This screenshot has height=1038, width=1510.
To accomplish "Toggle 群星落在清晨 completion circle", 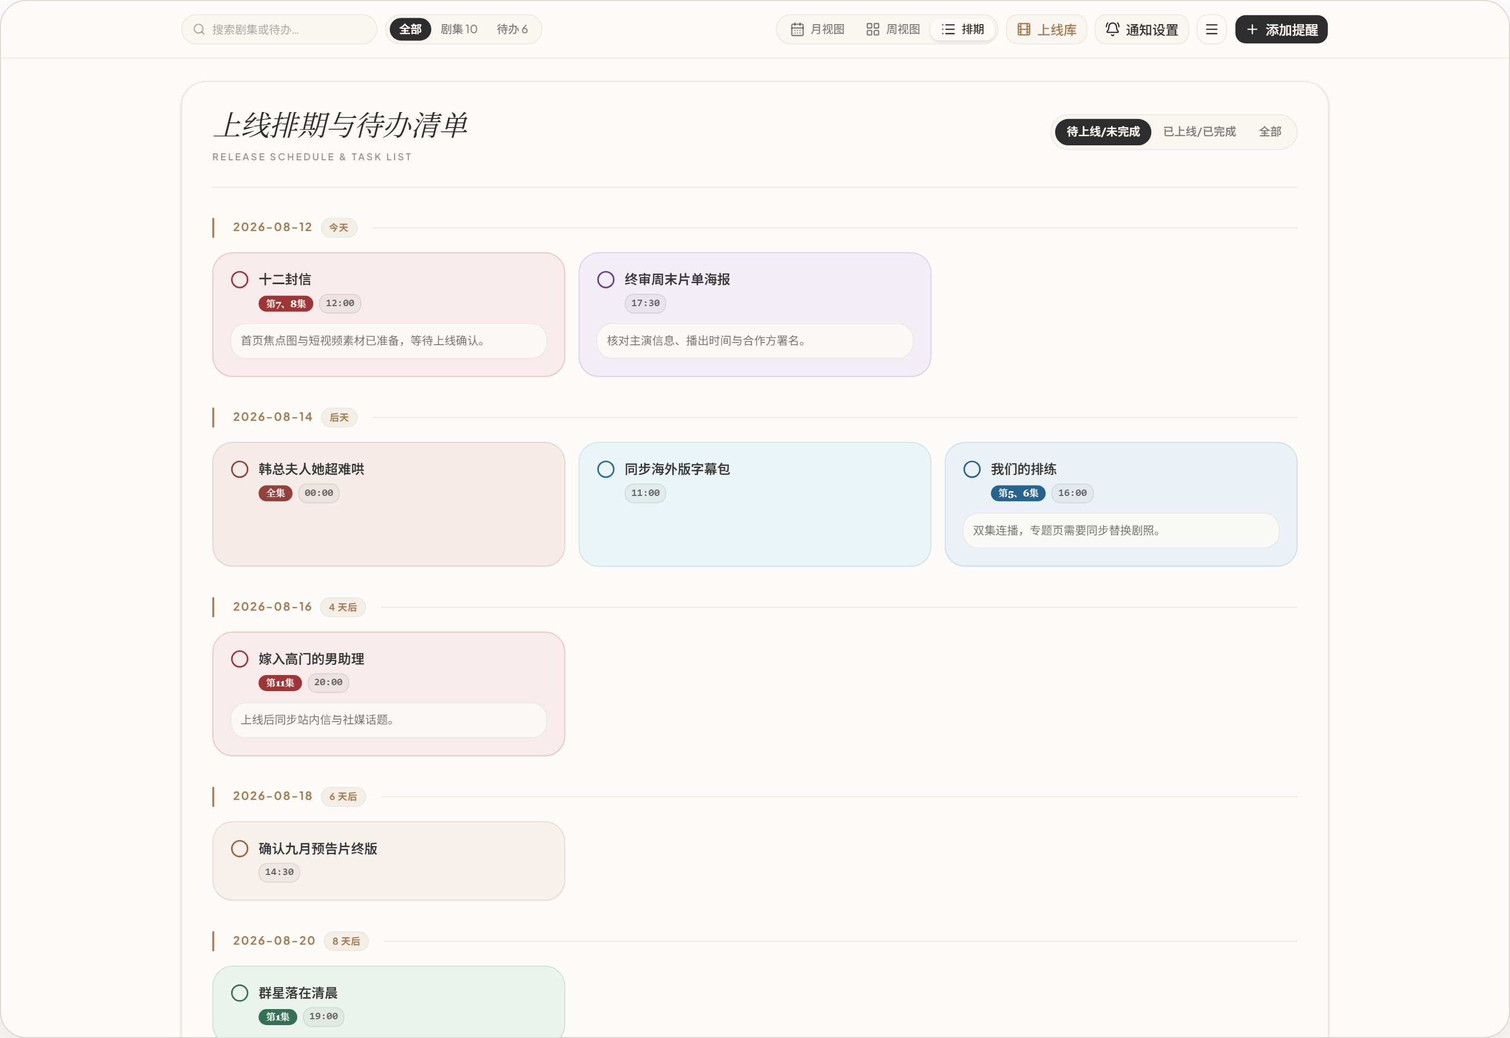I will (x=239, y=993).
